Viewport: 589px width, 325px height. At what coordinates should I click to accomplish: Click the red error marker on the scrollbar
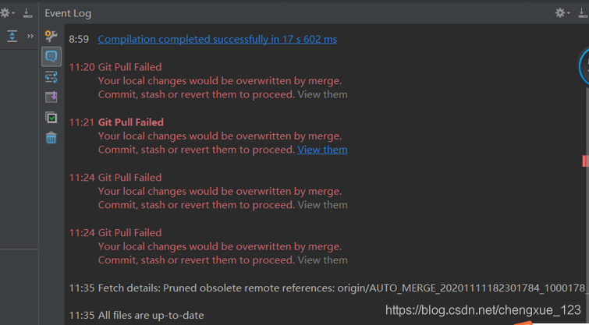pos(585,161)
